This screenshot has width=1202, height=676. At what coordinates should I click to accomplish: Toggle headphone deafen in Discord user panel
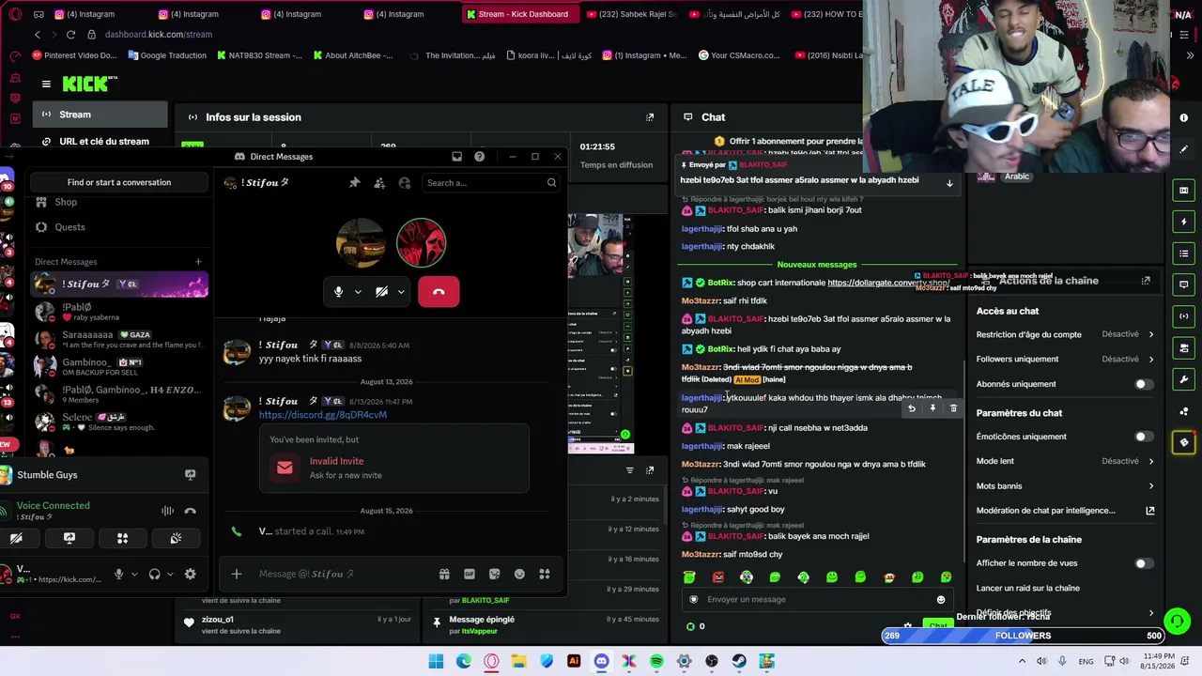pos(155,574)
